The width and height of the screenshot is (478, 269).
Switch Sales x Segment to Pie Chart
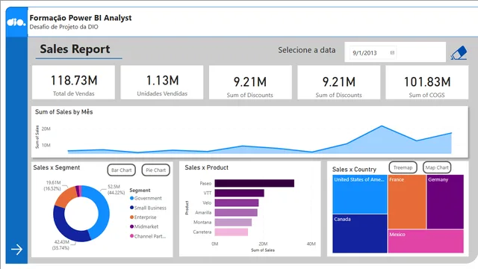[x=156, y=170]
